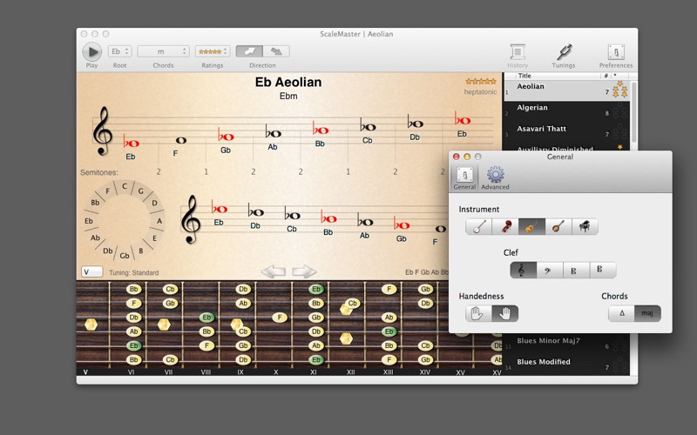
Task: Select the alto C clef
Action: point(576,270)
